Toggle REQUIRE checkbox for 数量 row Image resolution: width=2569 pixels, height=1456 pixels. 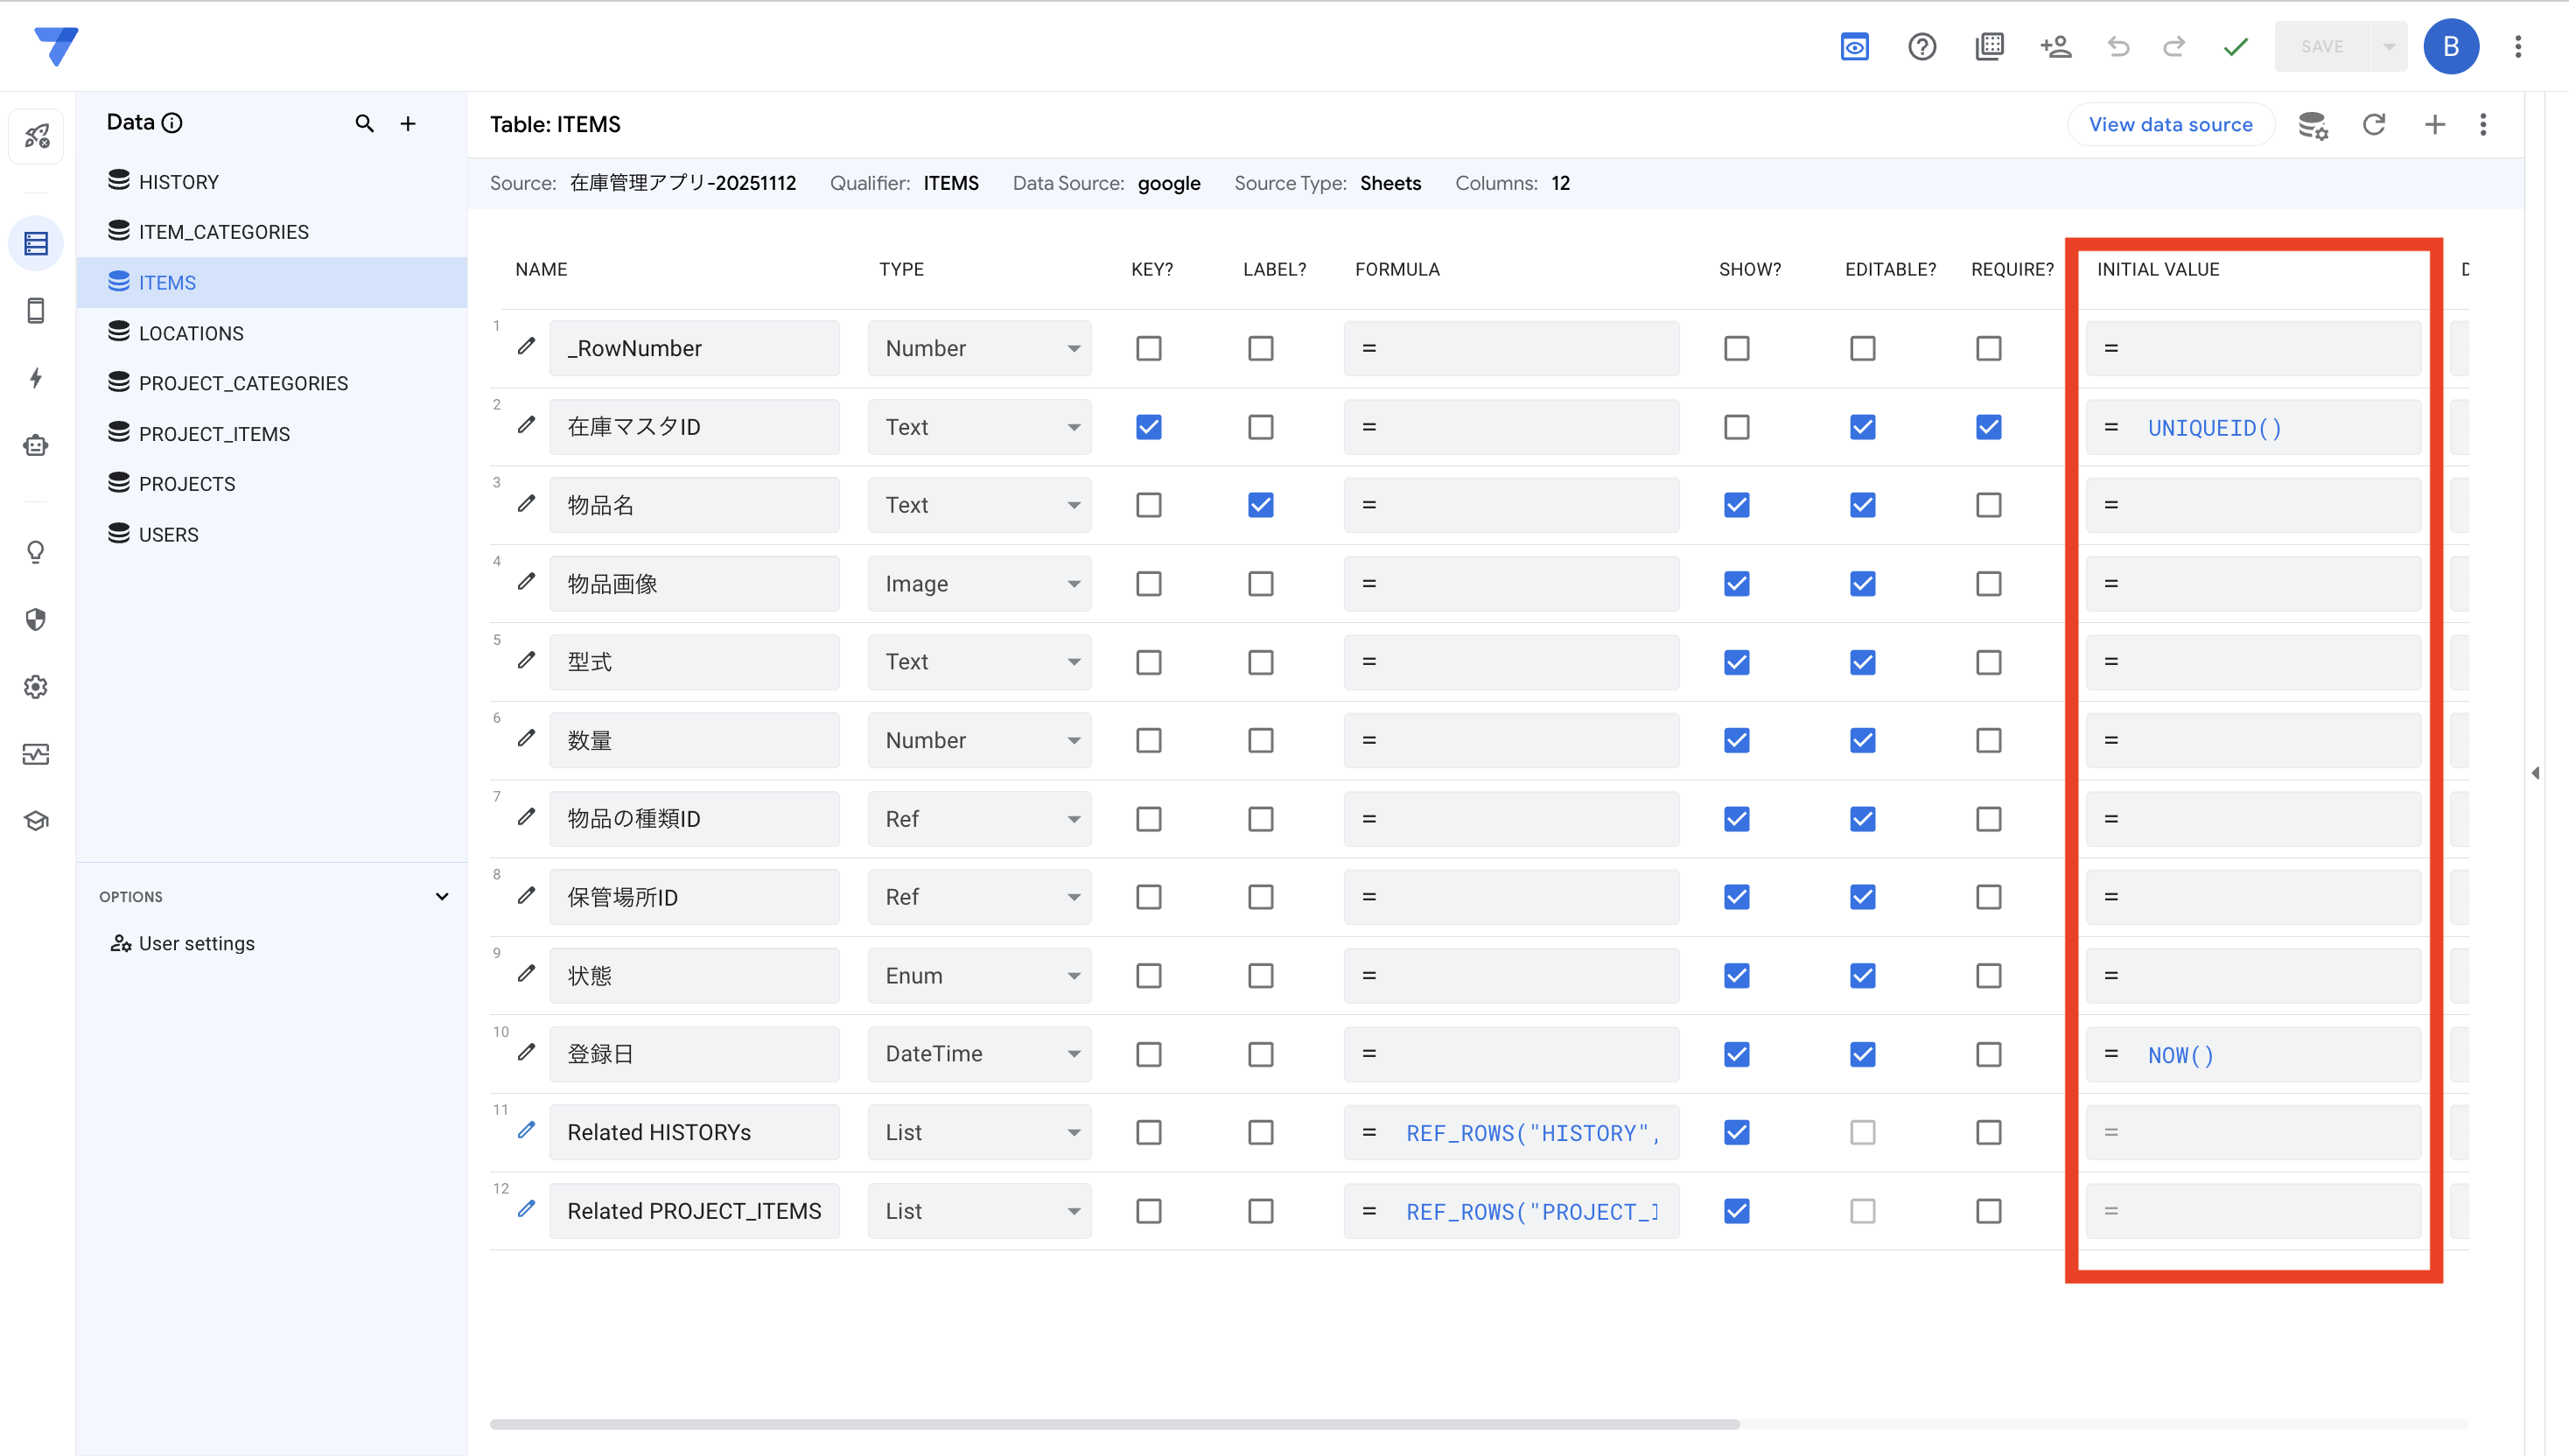(1988, 740)
